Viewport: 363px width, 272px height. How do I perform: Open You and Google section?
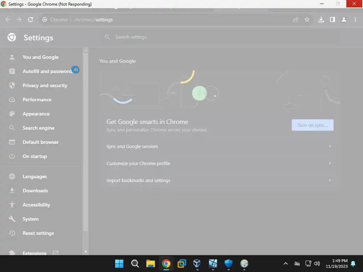[x=40, y=57]
